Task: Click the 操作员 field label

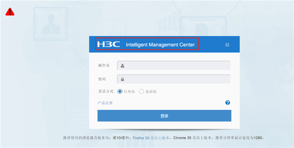Action: click(x=104, y=65)
